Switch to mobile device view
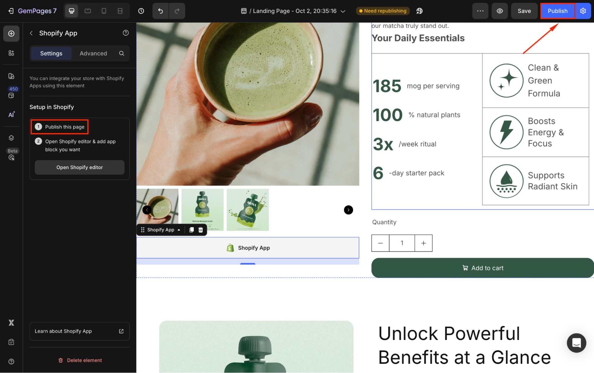594x373 pixels. tap(104, 11)
